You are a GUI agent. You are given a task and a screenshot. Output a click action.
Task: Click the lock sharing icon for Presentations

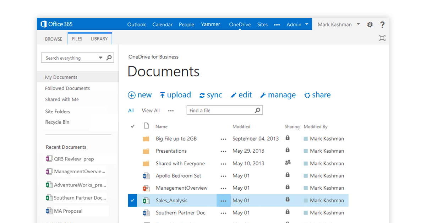tap(288, 150)
